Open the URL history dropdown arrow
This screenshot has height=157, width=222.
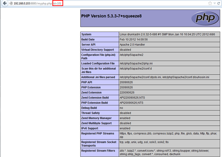coord(214,4)
